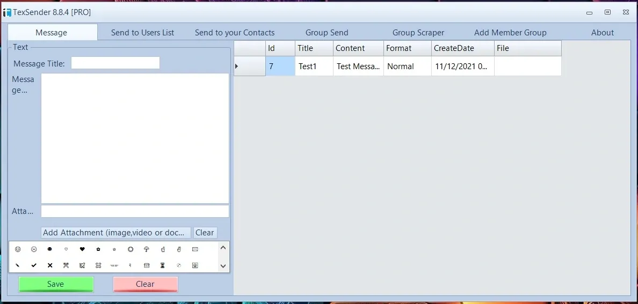Insert the dark filled face emoji

coord(49,249)
